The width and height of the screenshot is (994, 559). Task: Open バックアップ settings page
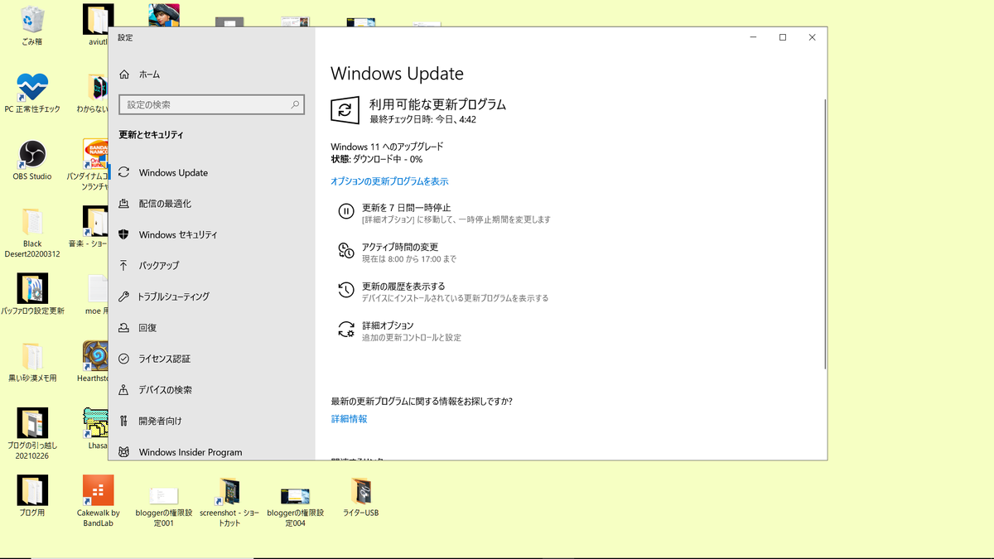click(x=212, y=266)
